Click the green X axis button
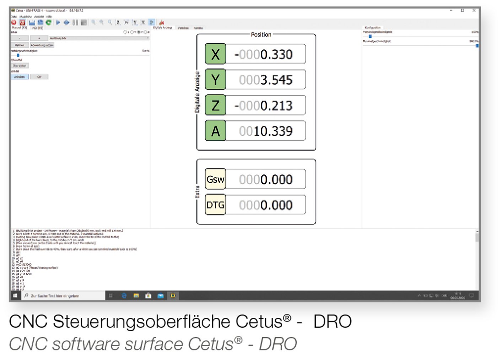 [x=215, y=54]
